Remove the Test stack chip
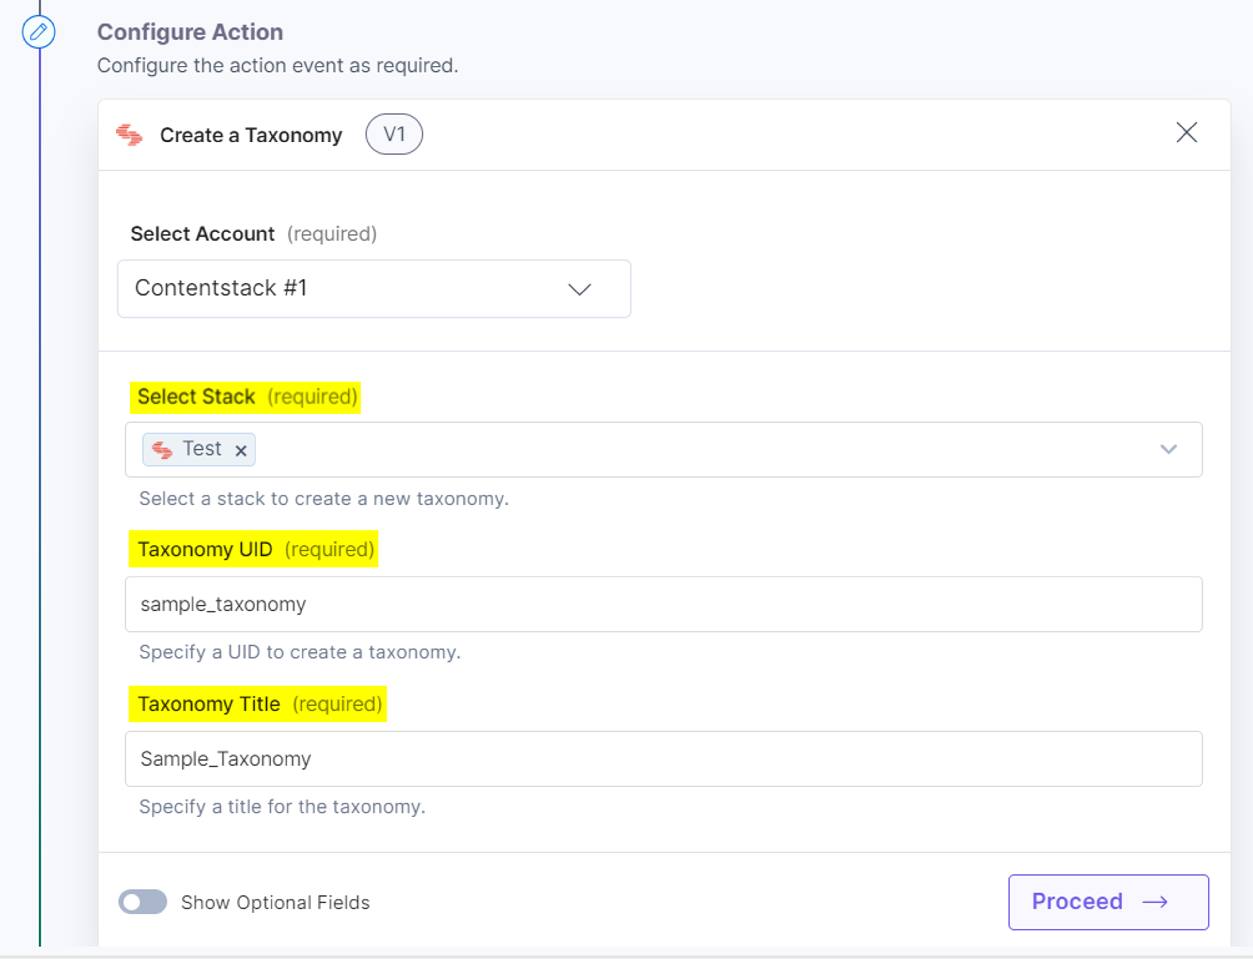 click(241, 450)
